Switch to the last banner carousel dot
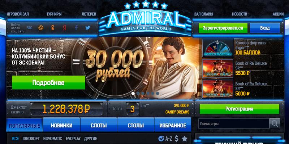 click(158, 93)
